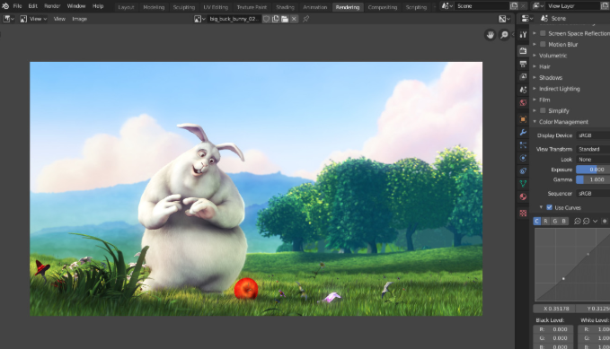The image size is (610, 349).
Task: Click the Blender logo icon
Action: point(5,5)
